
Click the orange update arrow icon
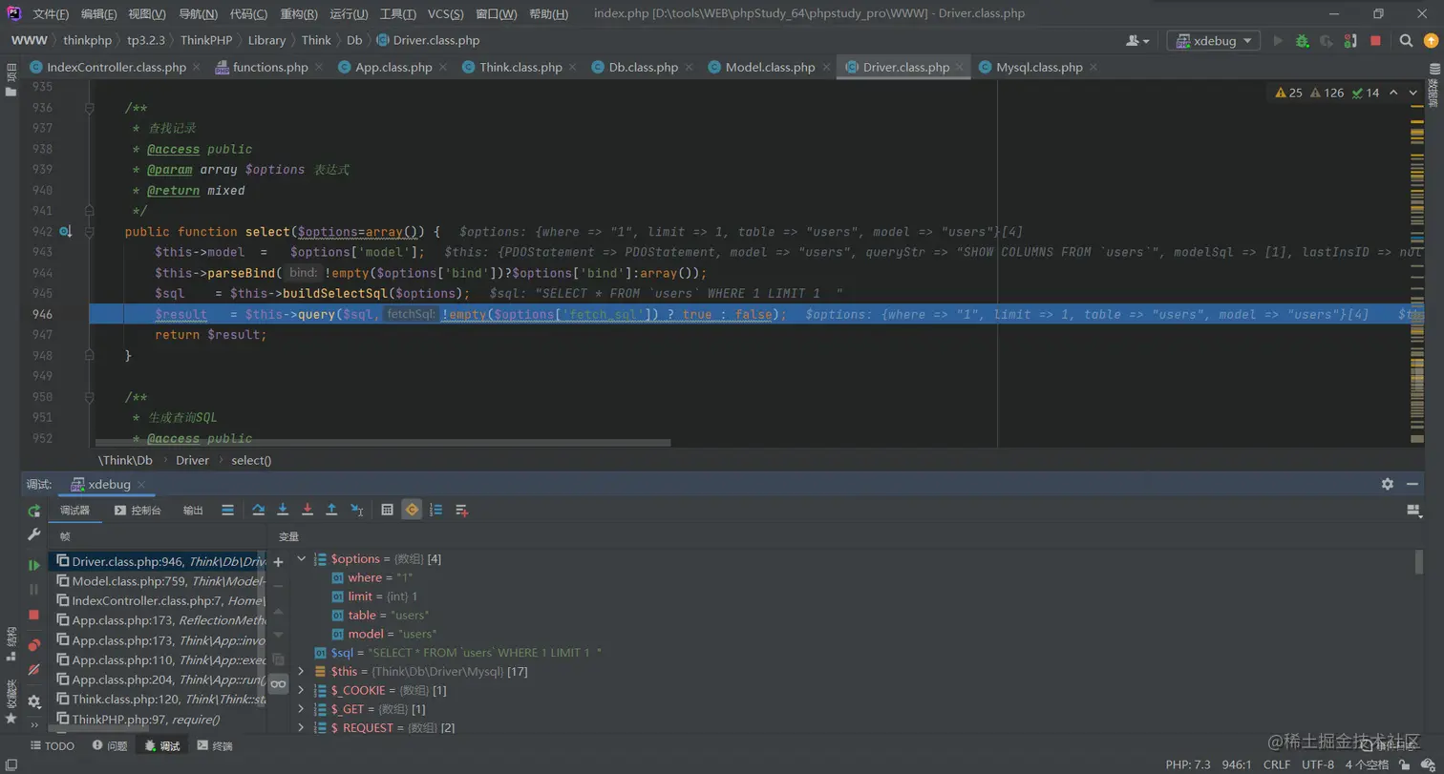pos(1430,41)
